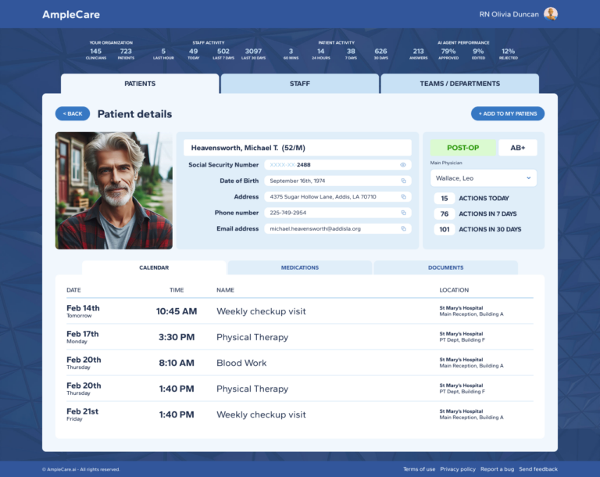The image size is (600, 477).
Task: Click the AB+ blood type badge
Action: [518, 148]
